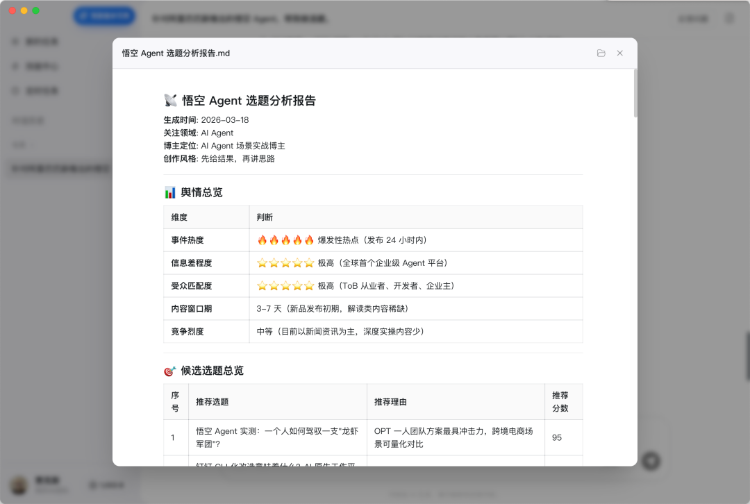
Task: Click the bar chart icon next to 舆情总览
Action: (x=170, y=192)
